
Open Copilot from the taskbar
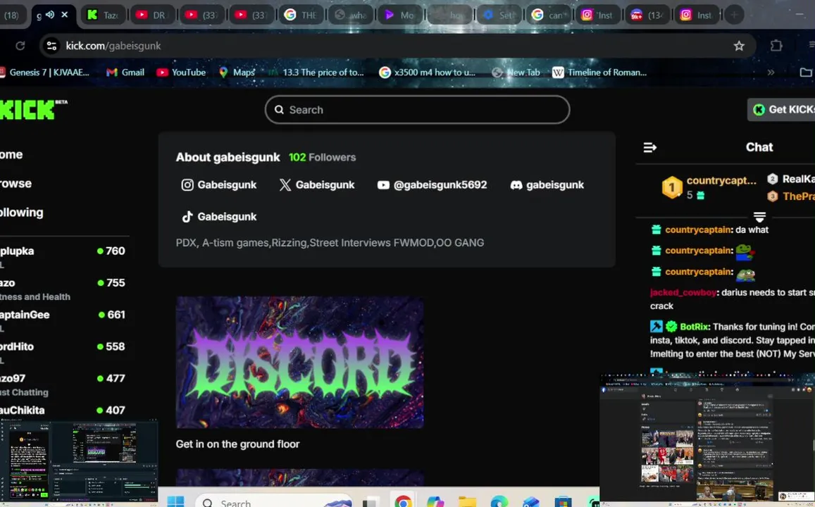click(435, 501)
